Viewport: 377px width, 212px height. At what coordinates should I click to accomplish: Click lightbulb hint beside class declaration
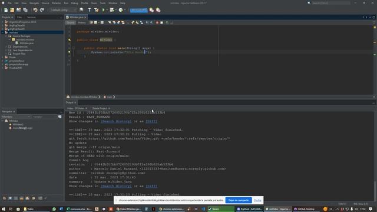(70, 40)
